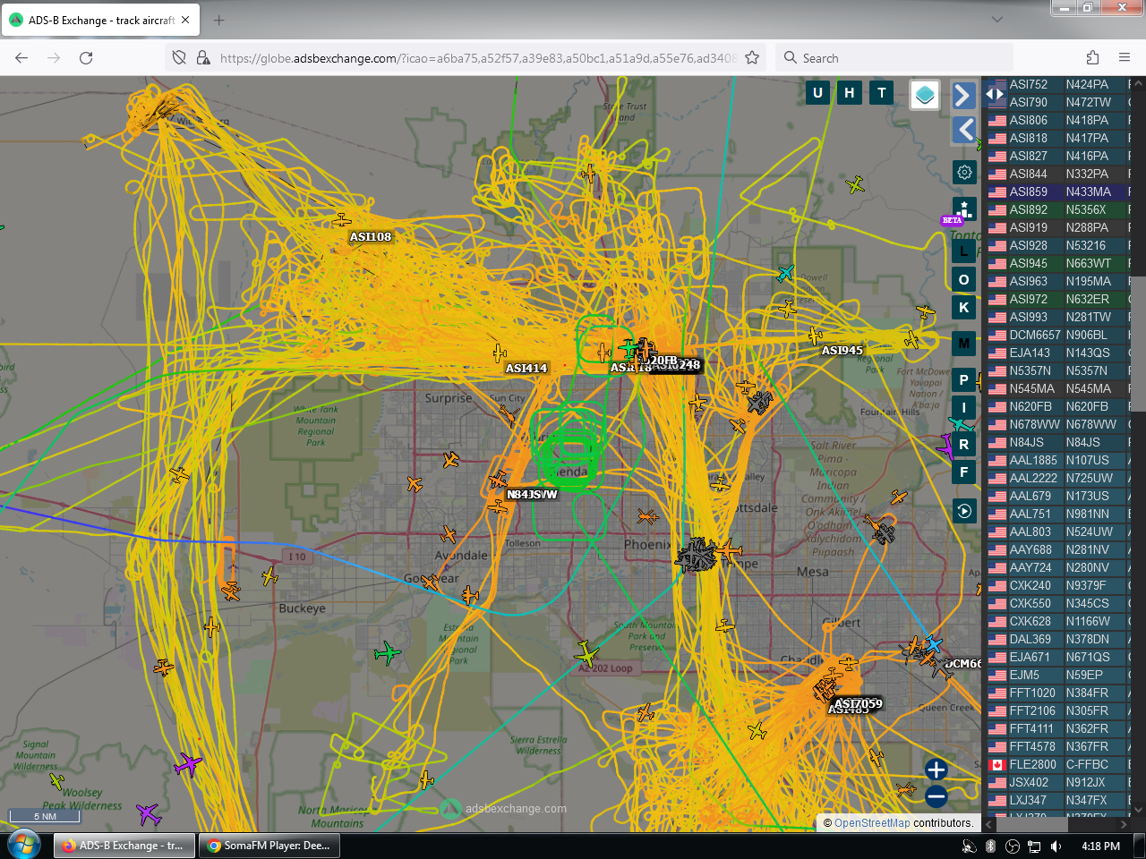Viewport: 1146px width, 859px height.
Task: Click the blue aircraft near DCM66 label
Action: click(933, 644)
